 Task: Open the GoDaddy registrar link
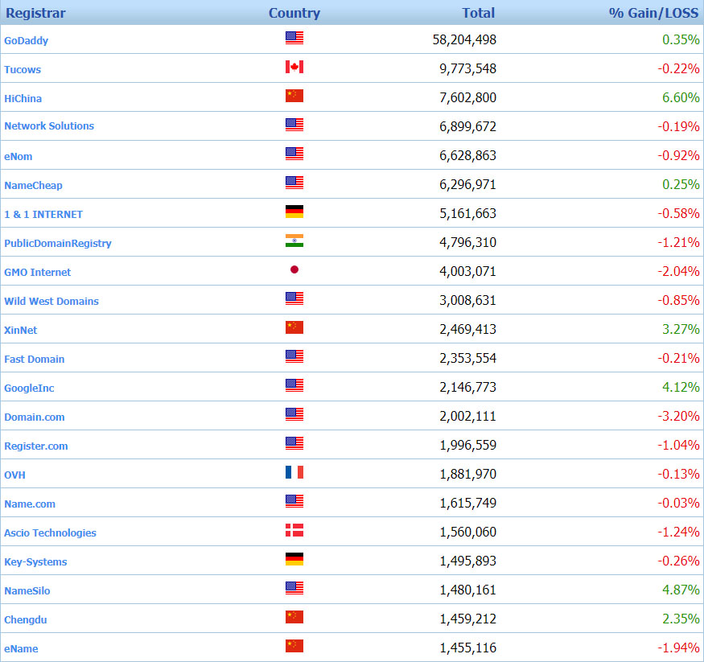(27, 40)
